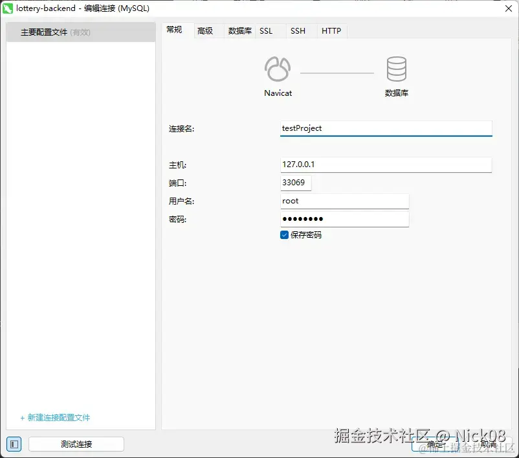Viewport: 519px width, 458px height.
Task: Select the 用户名 field containing root
Action: [x=344, y=201]
